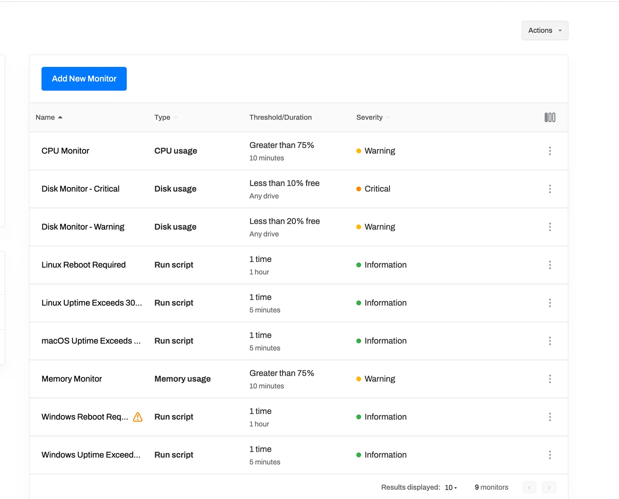The image size is (619, 499).
Task: Expand the Actions dropdown
Action: [545, 31]
